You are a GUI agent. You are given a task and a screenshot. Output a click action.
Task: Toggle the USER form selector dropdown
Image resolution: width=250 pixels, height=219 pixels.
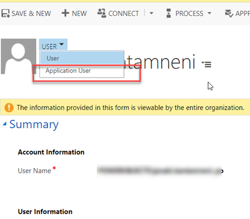tap(53, 45)
